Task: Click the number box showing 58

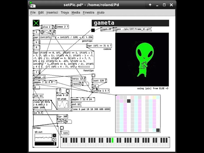Action: point(36,87)
